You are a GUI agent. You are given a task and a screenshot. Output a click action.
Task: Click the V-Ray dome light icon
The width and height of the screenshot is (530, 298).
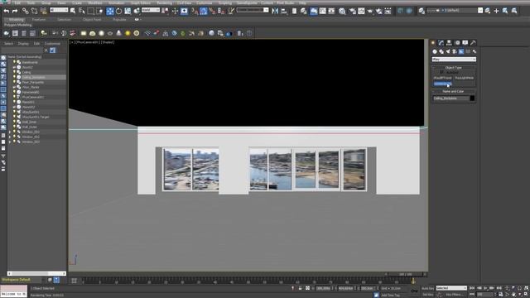92,33
